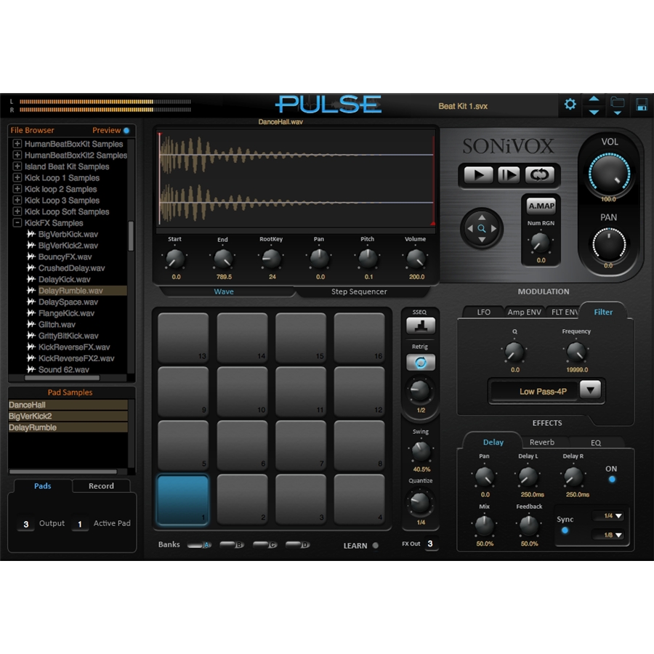Click waveform icon beside FlangeKick.wav
The image size is (654, 654).
pos(31,312)
